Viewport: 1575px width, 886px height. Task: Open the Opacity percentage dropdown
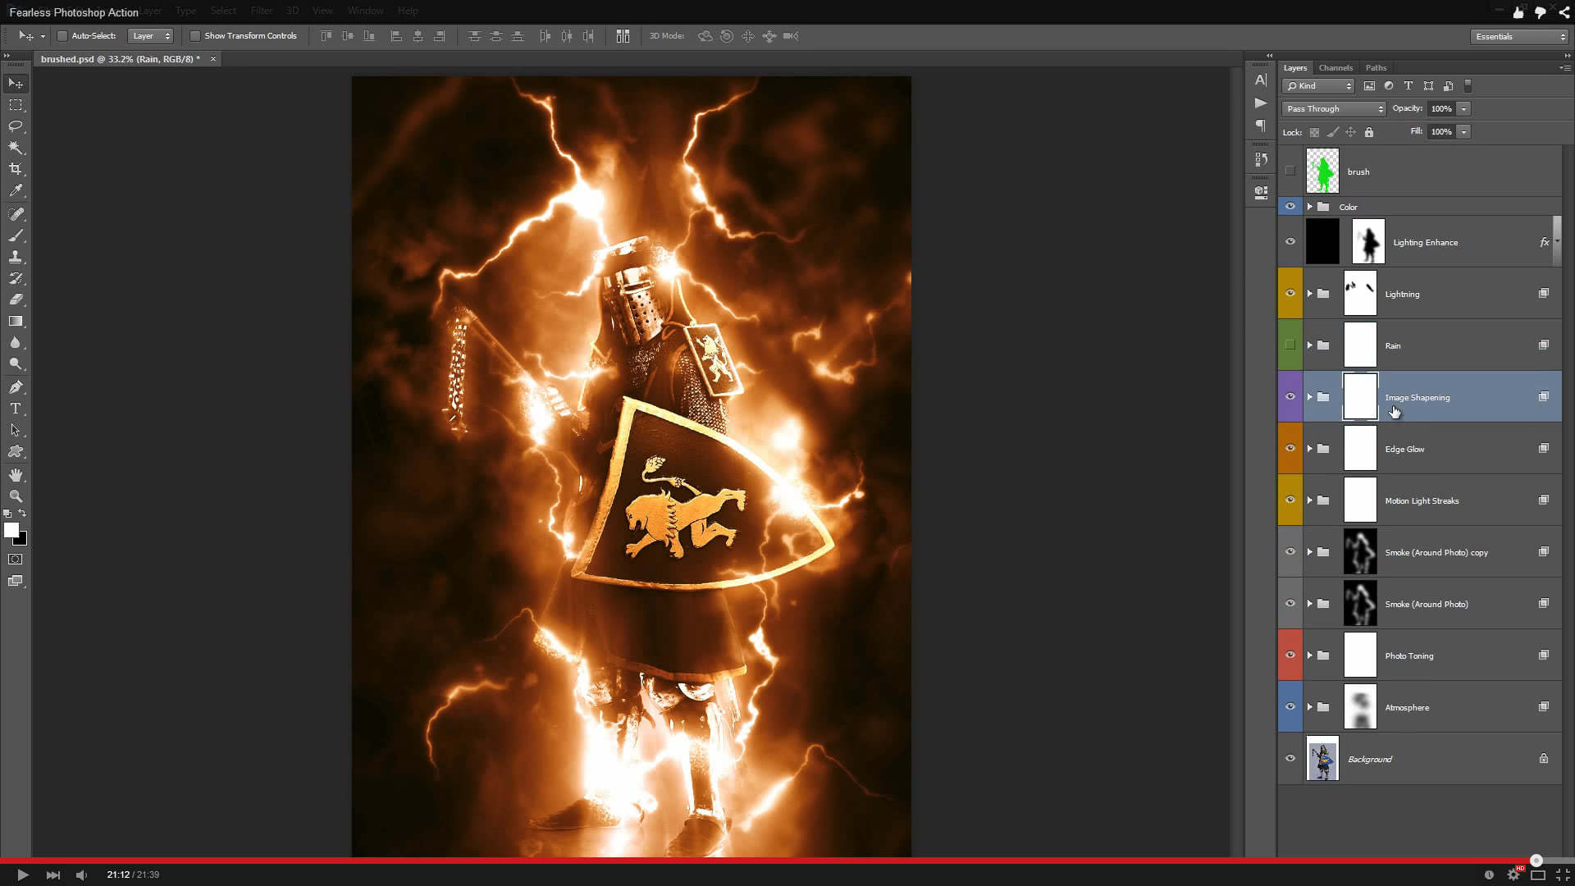tap(1463, 108)
